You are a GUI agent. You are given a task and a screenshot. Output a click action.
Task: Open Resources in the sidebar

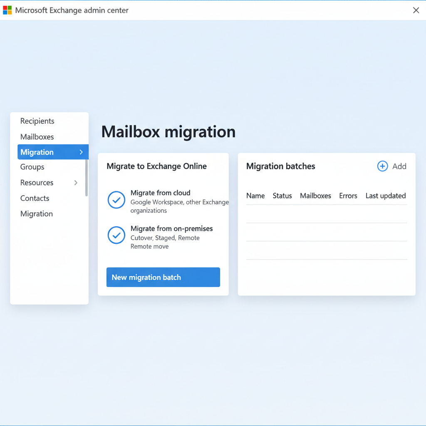[x=37, y=183]
